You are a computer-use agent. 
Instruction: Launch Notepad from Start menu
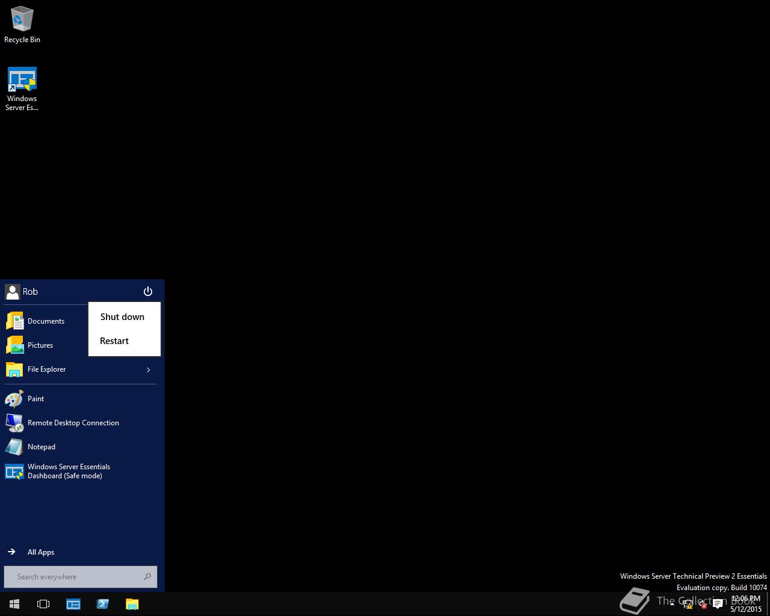tap(80, 447)
